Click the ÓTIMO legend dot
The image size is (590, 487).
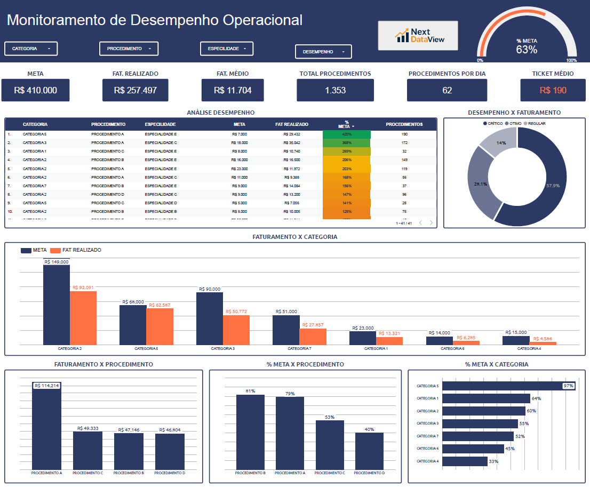click(507, 123)
